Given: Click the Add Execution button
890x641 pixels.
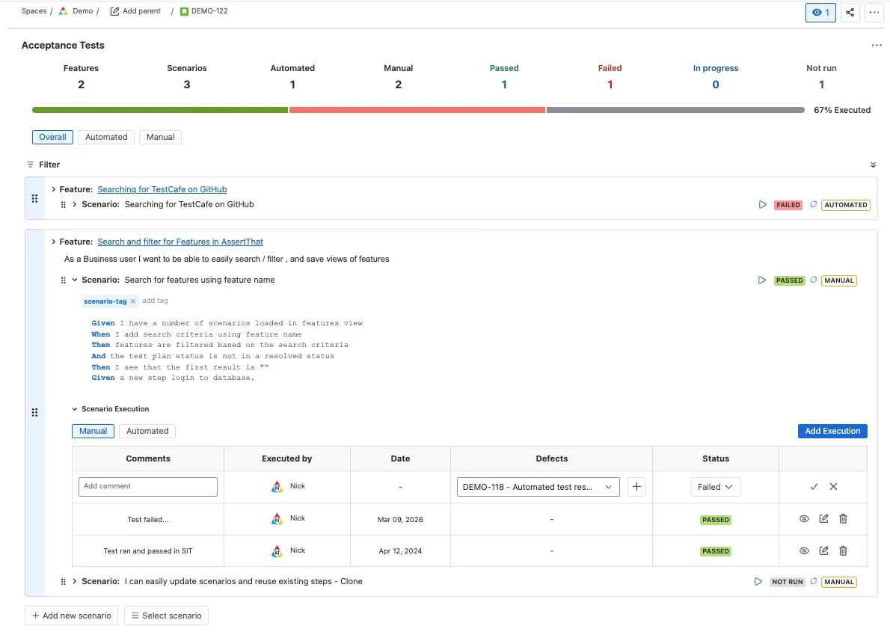Looking at the screenshot, I should 832,431.
